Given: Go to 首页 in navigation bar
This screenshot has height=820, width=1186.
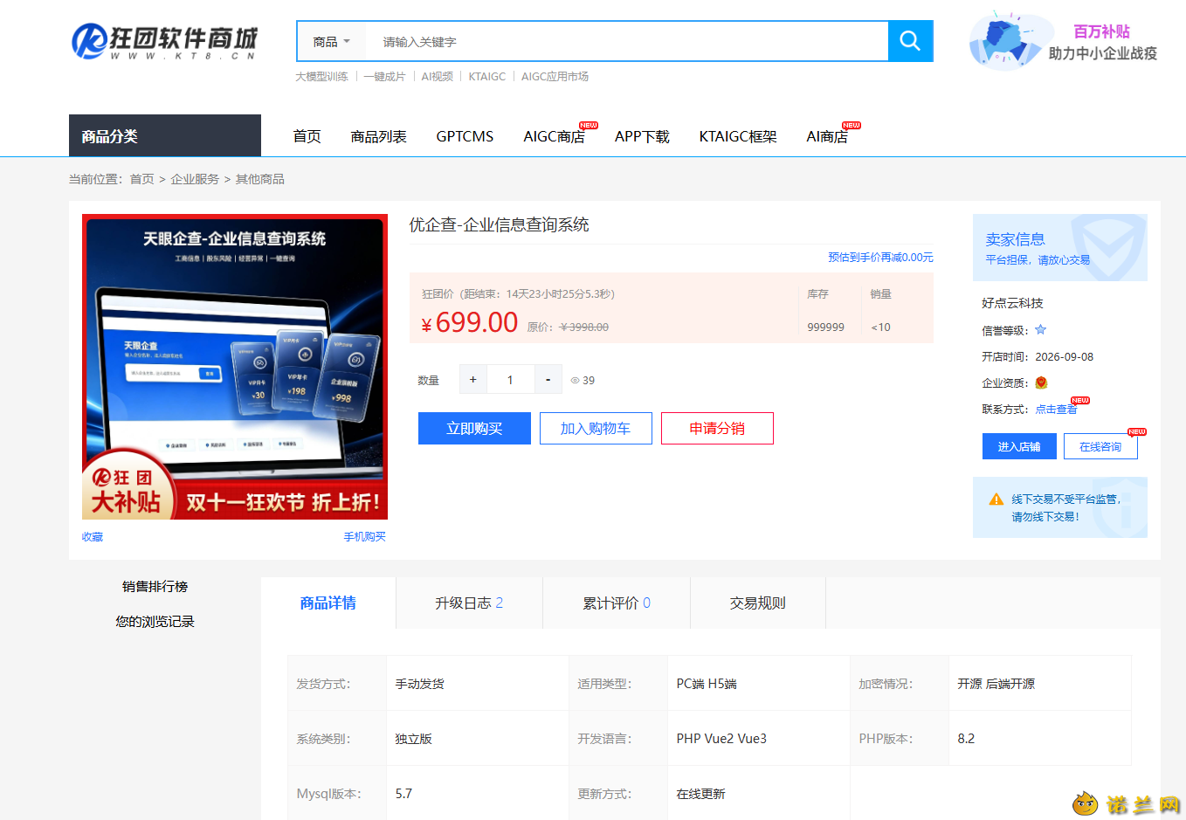Looking at the screenshot, I should [307, 136].
